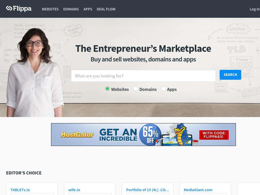Click the Flippa logo
The image size is (260, 195).
(19, 9)
